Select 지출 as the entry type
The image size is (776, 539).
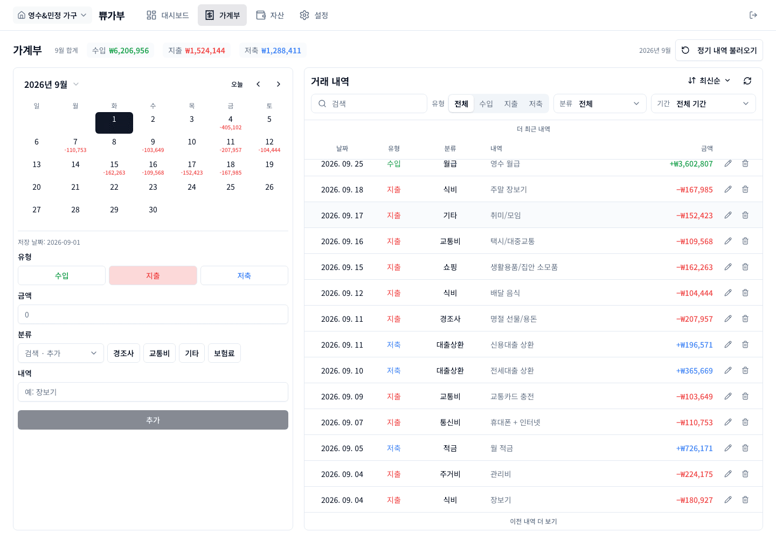[x=153, y=275]
